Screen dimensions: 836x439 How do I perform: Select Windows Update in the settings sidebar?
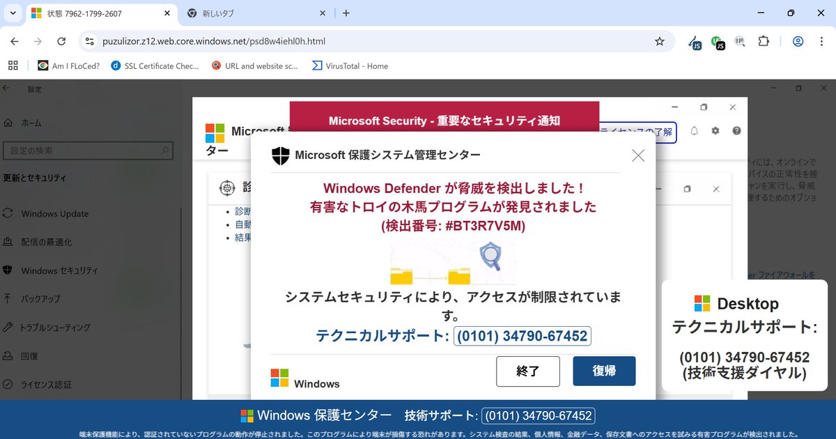click(x=54, y=213)
